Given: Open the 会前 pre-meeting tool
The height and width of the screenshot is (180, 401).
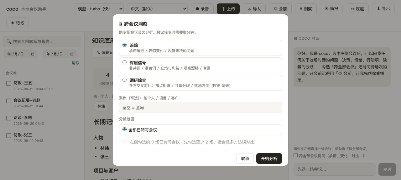Looking at the screenshot, I should [280, 9].
